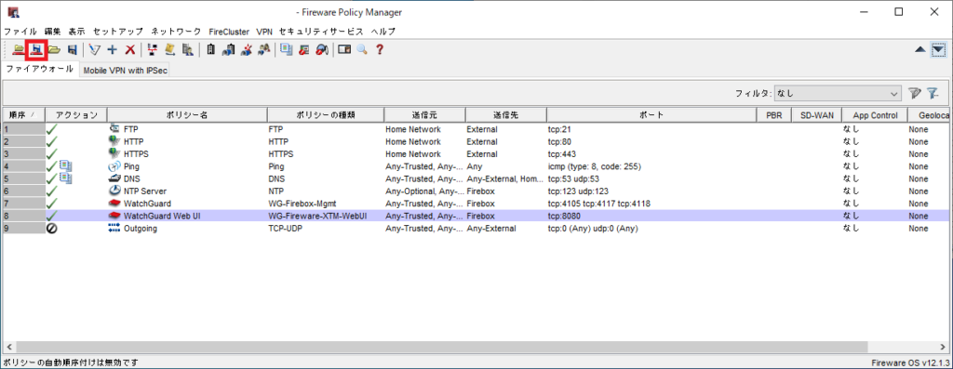Open the 編集 menu
This screenshot has width=953, height=369.
point(52,32)
